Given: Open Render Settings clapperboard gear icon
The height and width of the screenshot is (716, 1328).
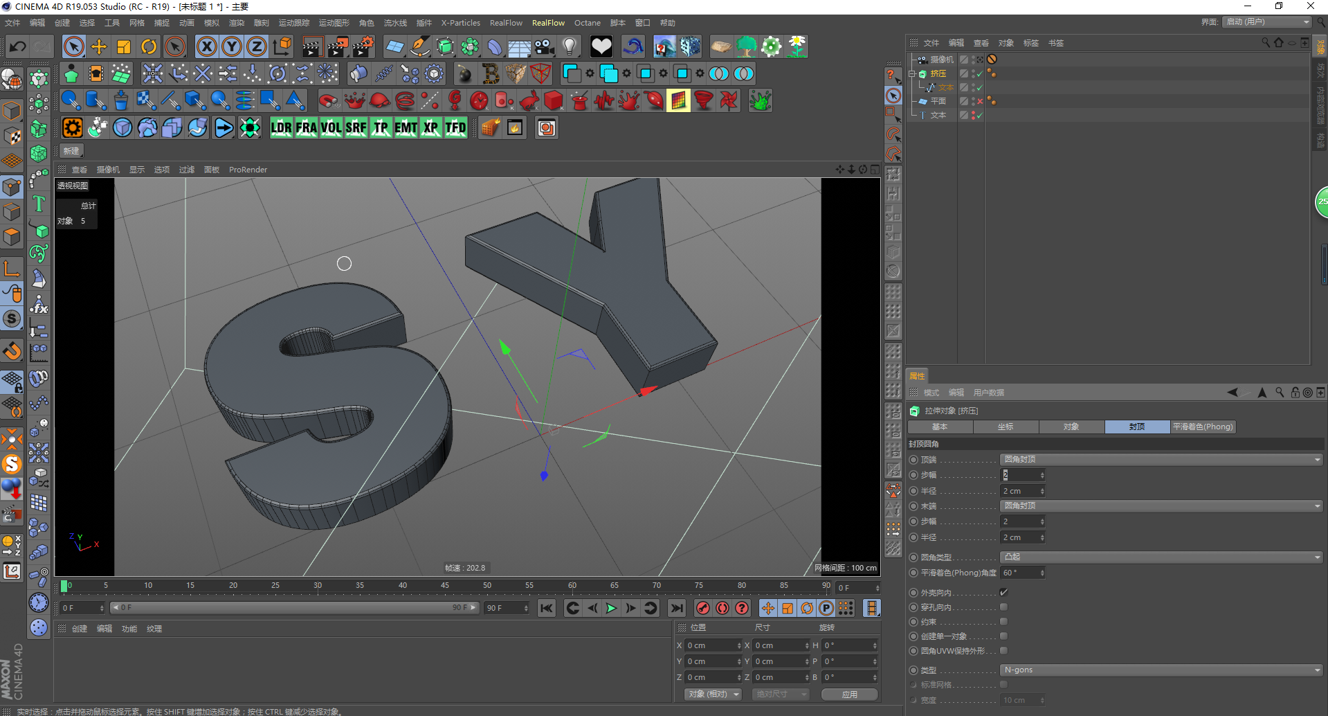Looking at the screenshot, I should click(x=363, y=46).
